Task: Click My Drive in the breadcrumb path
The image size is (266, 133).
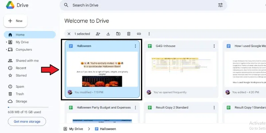Action: (76, 129)
